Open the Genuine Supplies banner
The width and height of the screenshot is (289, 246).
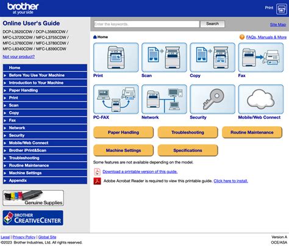pos(34,198)
